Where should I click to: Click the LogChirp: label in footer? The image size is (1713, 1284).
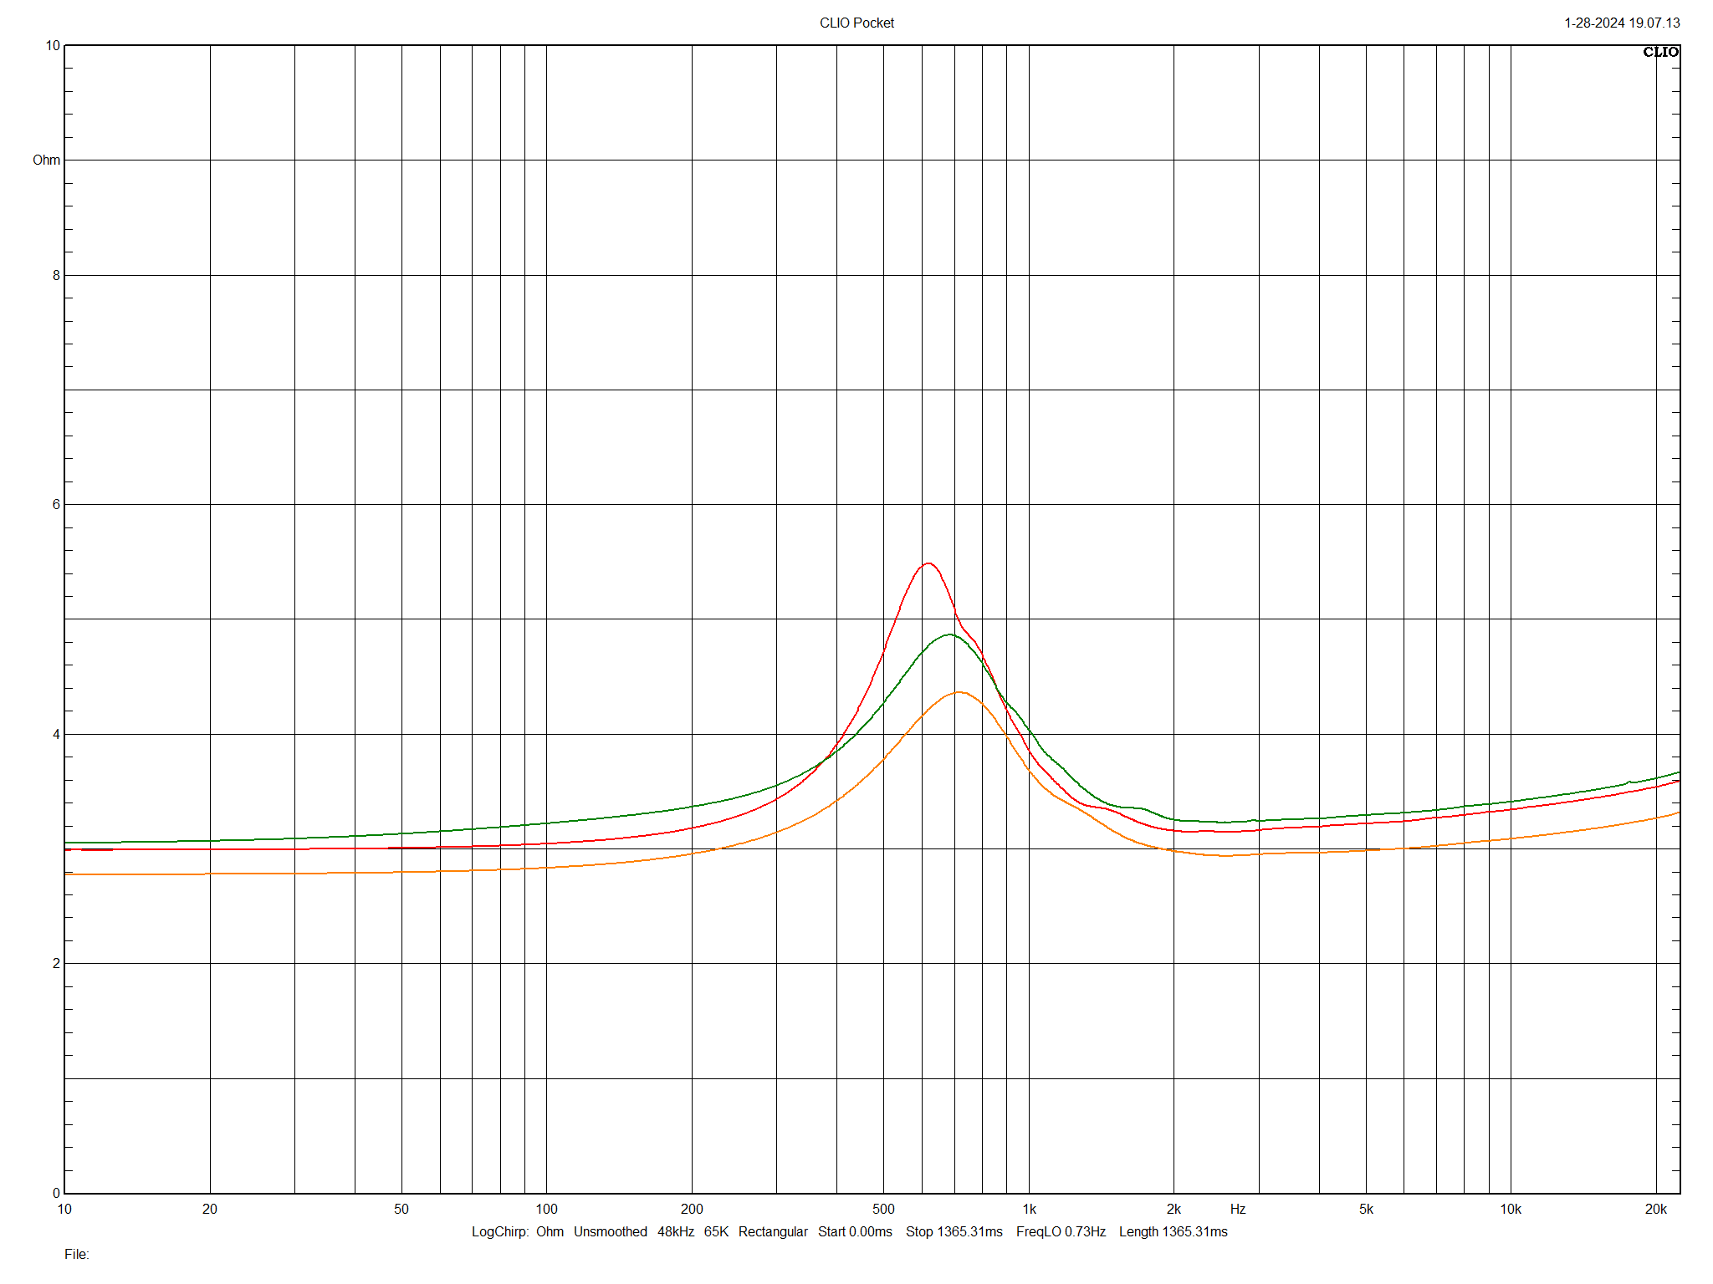[499, 1231]
